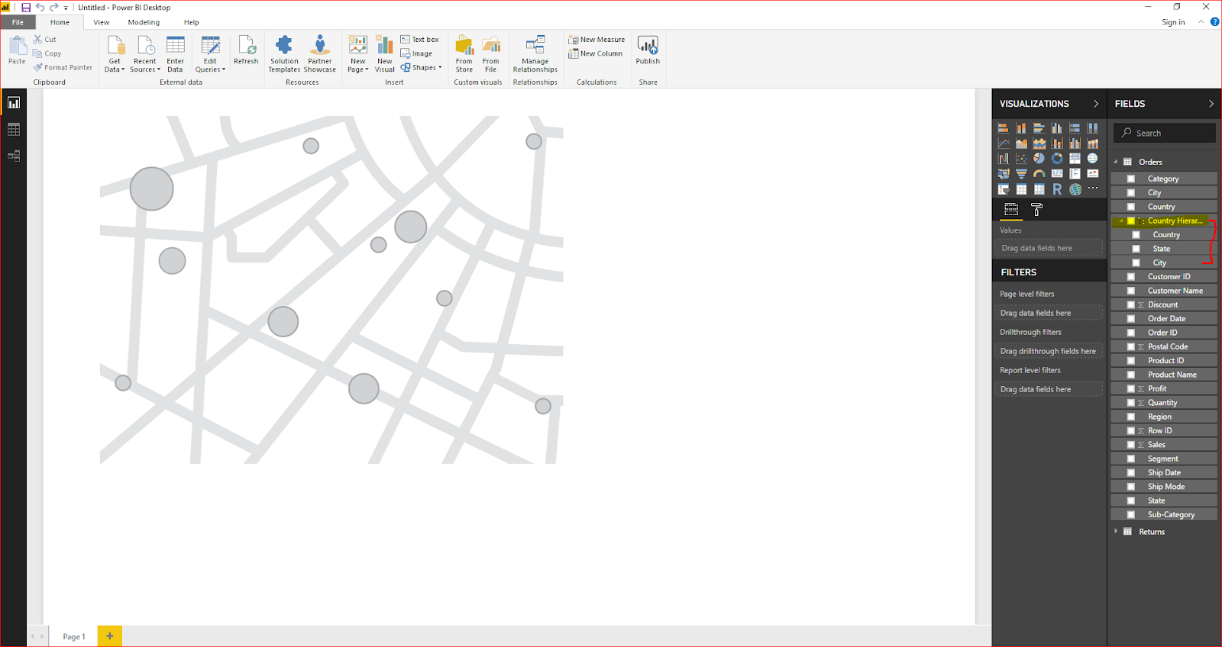Expand the Returns table

point(1116,532)
